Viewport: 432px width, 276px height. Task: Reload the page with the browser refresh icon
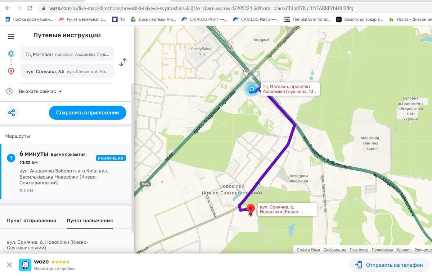[x=30, y=8]
